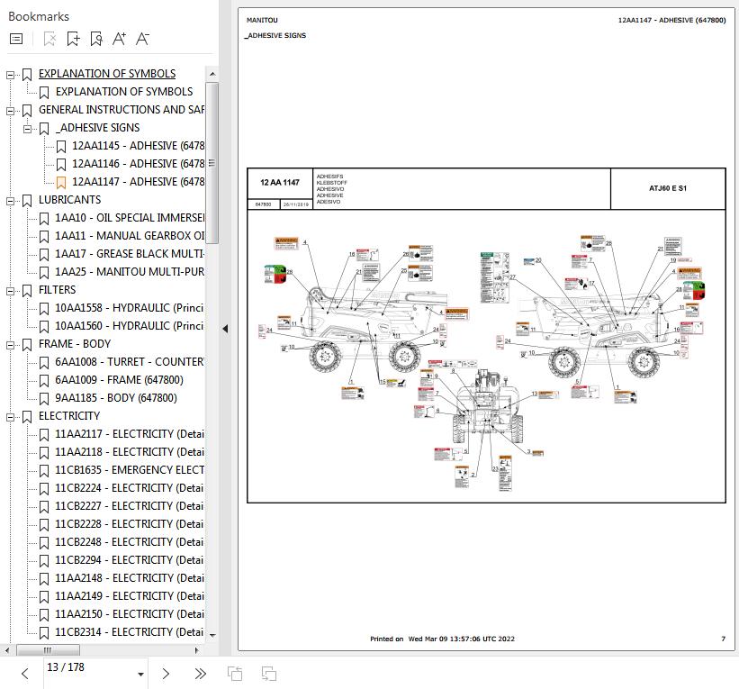Open 11AA2118 - ELECTRICITY bookmark
The width and height of the screenshot is (739, 689).
130,452
